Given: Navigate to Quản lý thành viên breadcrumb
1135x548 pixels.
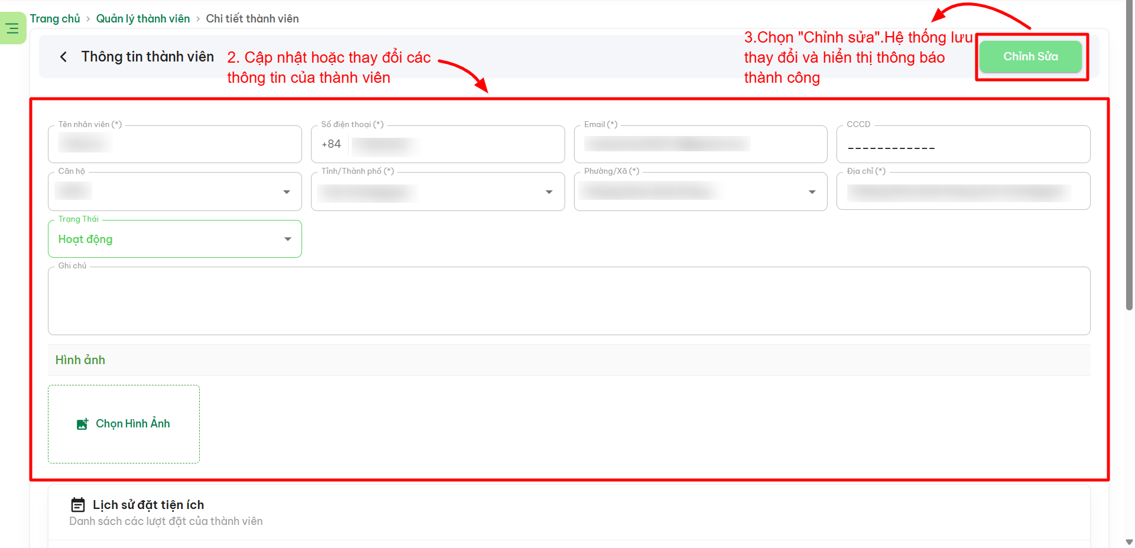Looking at the screenshot, I should click(x=143, y=19).
